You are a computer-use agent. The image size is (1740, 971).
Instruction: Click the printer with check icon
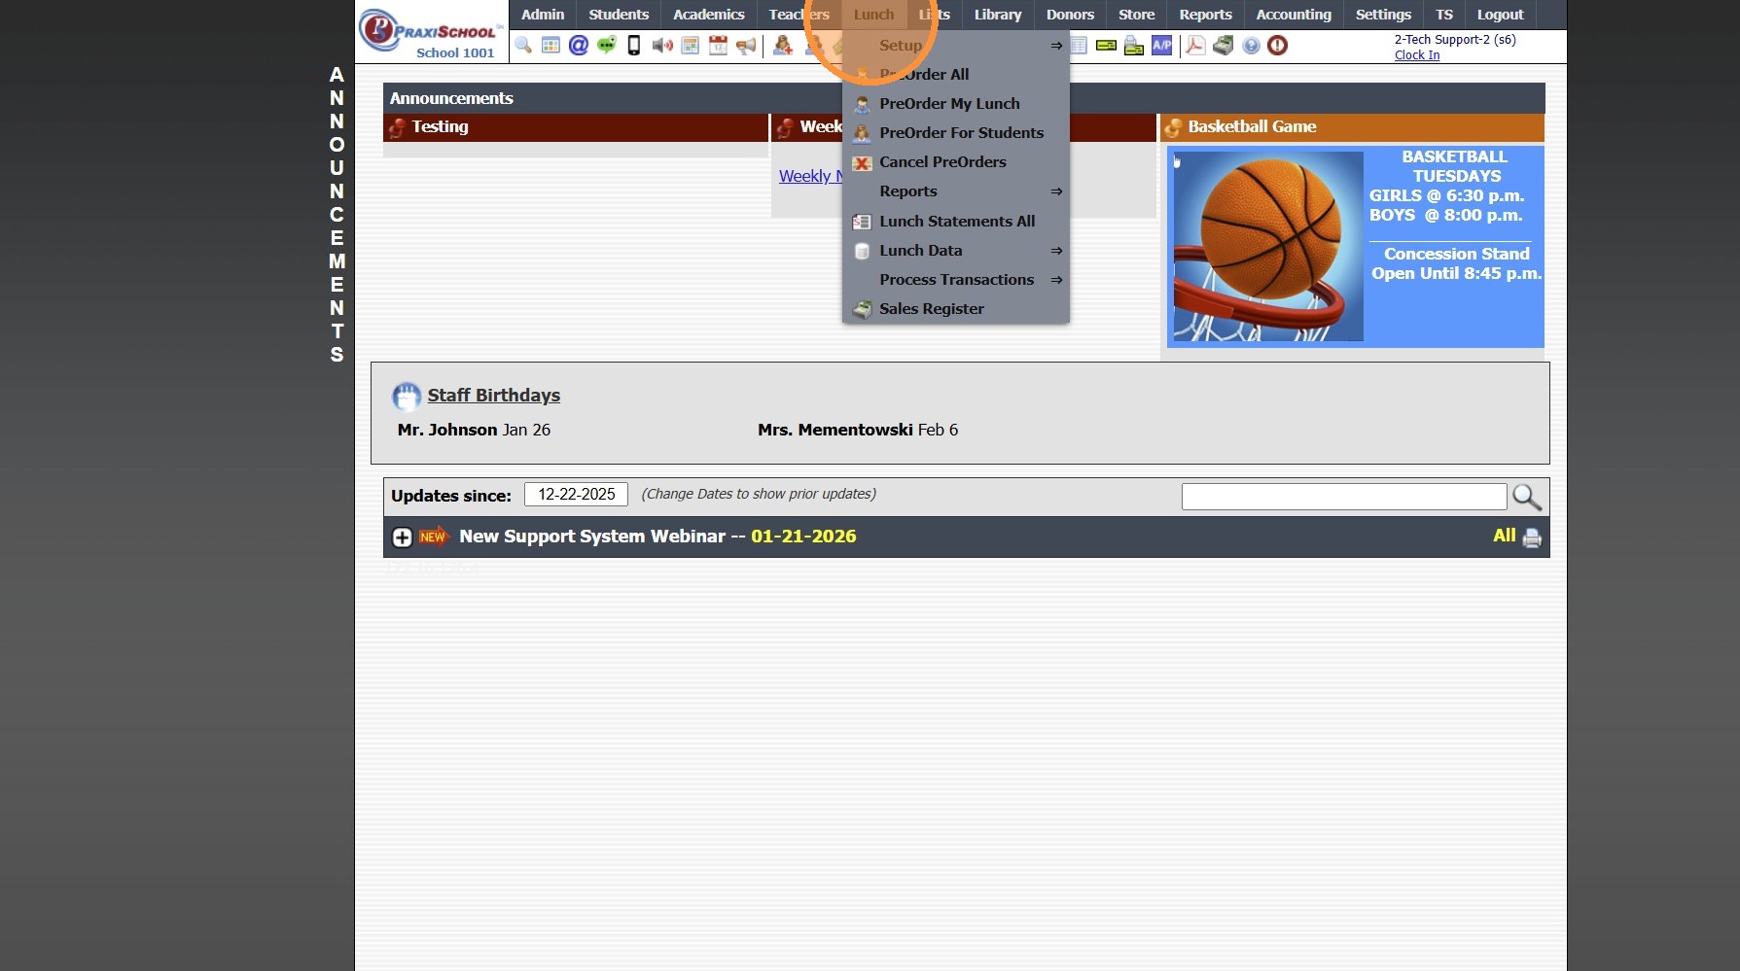point(1134,45)
